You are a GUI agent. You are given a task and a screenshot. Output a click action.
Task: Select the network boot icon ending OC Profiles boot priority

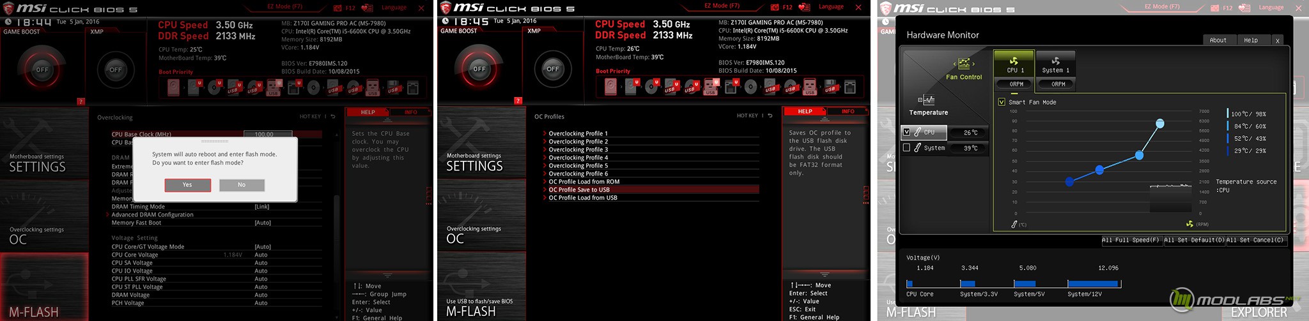(849, 87)
